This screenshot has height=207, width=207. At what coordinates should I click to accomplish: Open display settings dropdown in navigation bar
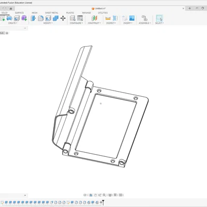110,195
